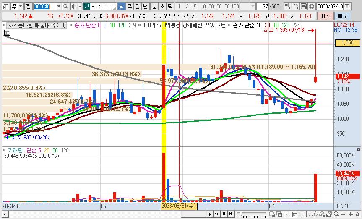Open the calendar date picker icon
This screenshot has height=219, width=362.
point(347,6)
